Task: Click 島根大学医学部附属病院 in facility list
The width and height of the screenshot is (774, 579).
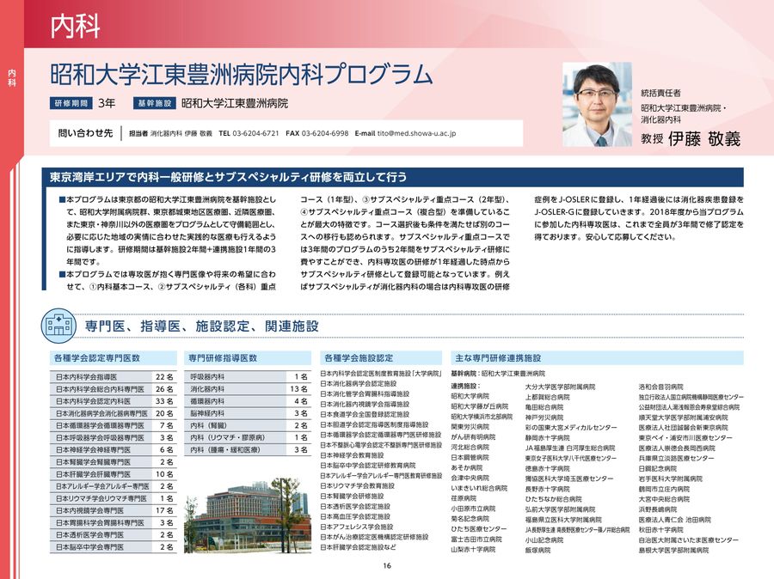Action: [x=673, y=551]
